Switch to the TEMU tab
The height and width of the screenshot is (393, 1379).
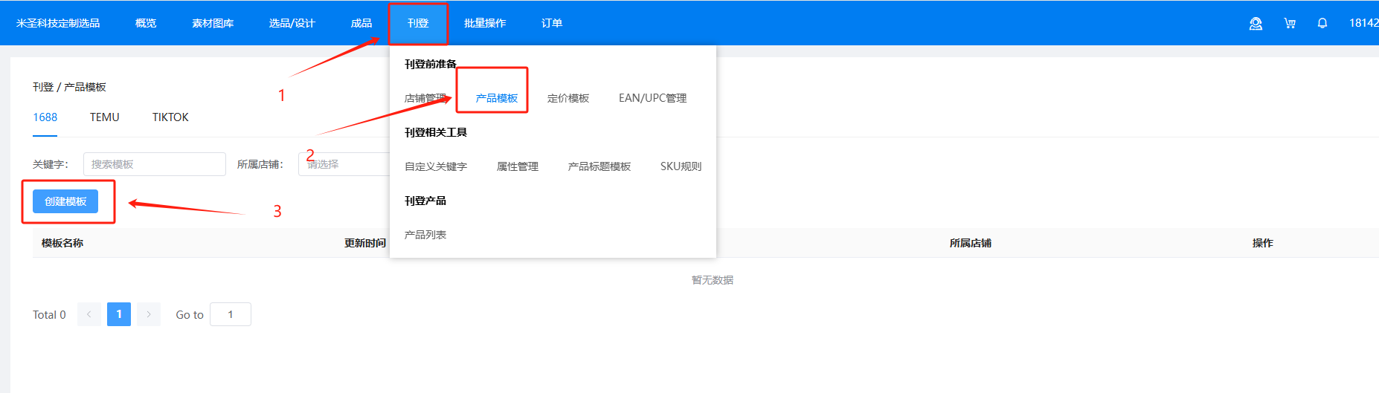[104, 117]
